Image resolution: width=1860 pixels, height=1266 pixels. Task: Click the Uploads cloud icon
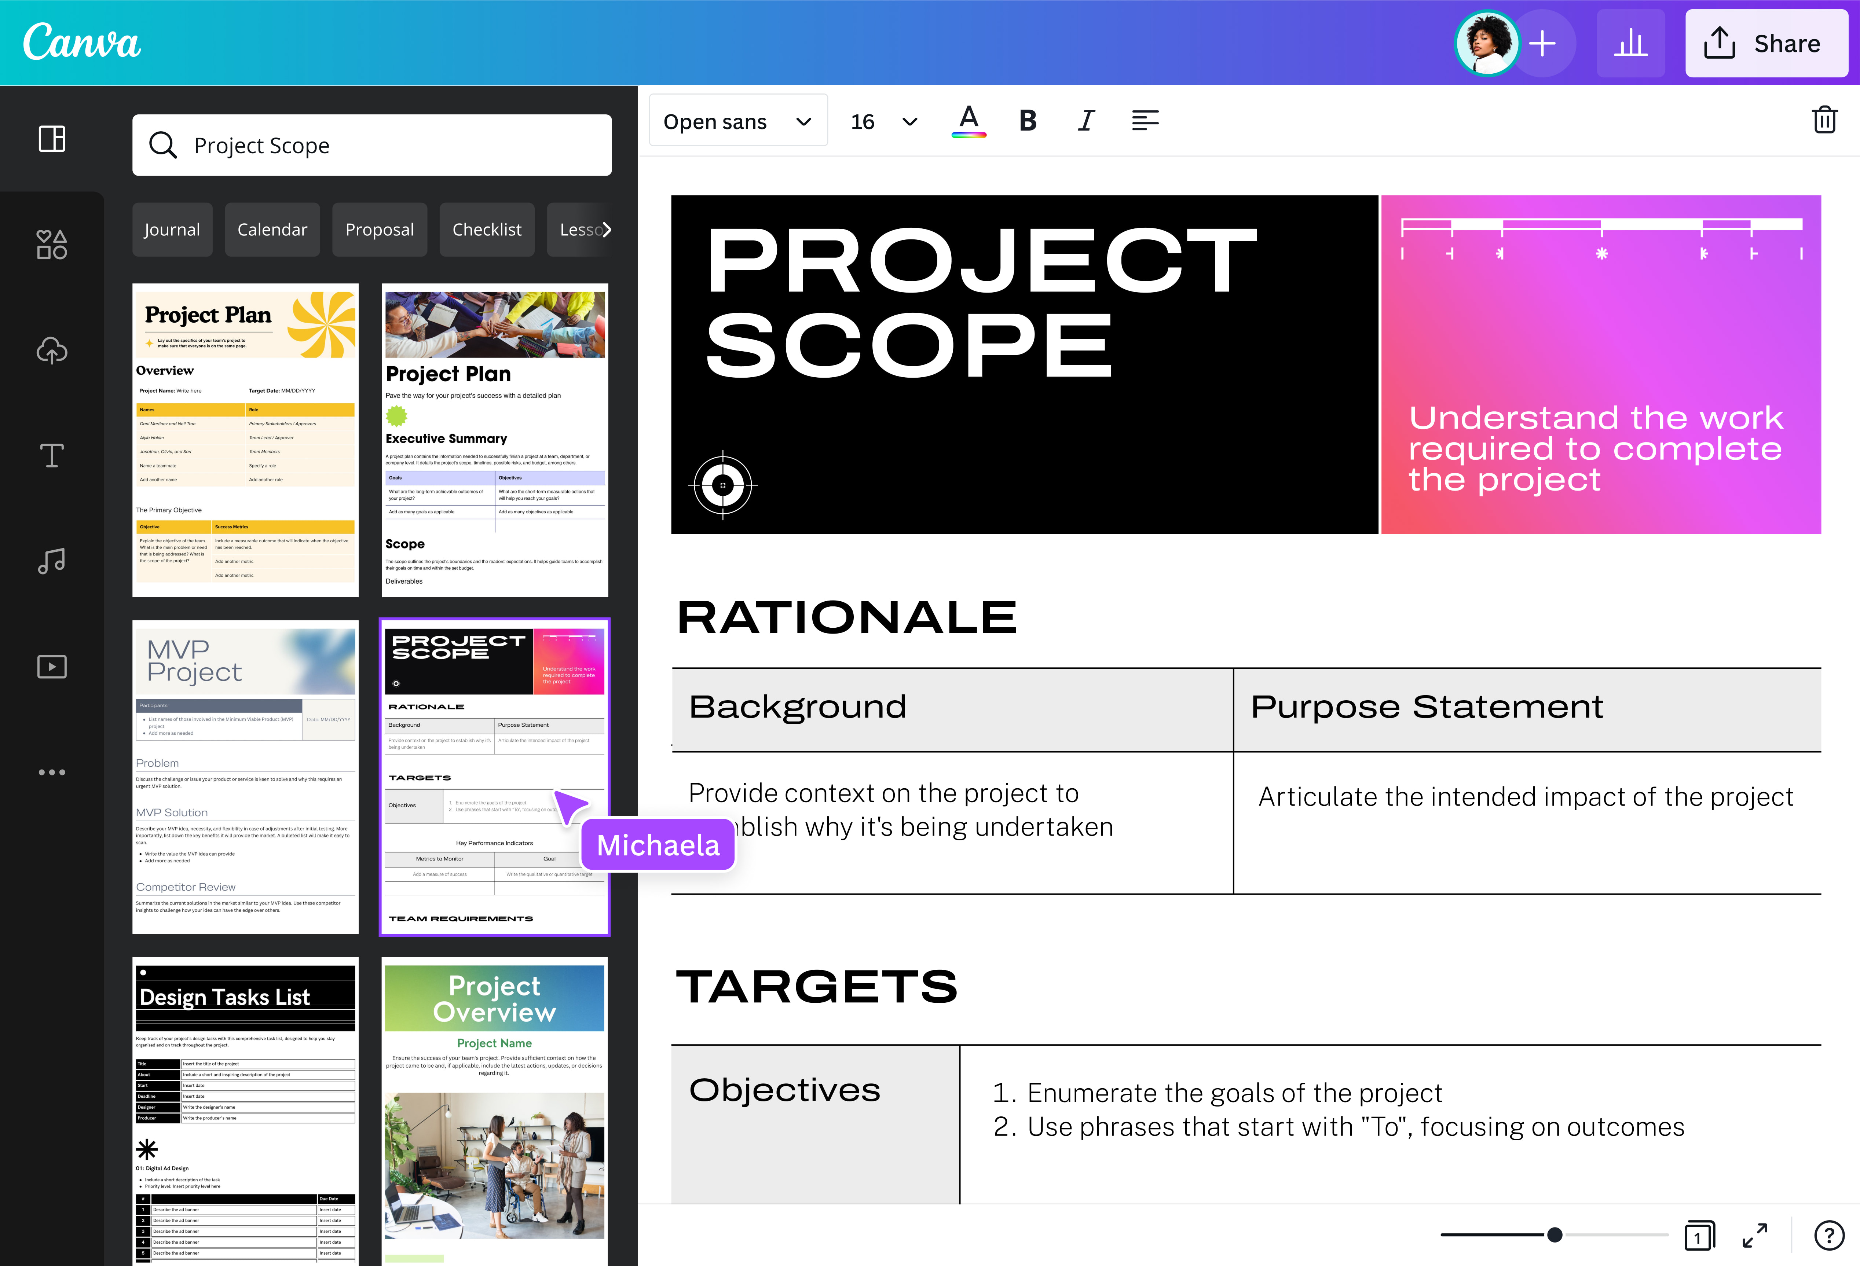click(x=52, y=351)
